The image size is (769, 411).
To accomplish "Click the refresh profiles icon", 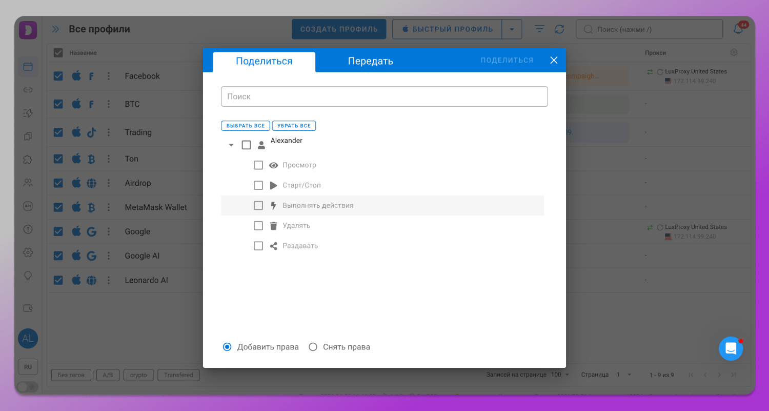I will click(x=559, y=29).
